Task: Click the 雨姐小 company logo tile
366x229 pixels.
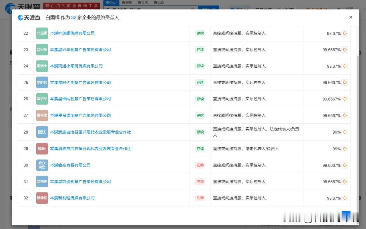Action: [42, 66]
